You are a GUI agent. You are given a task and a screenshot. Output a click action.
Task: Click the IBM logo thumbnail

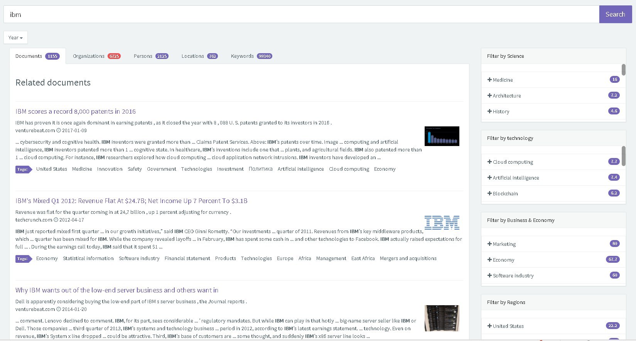[x=442, y=223]
